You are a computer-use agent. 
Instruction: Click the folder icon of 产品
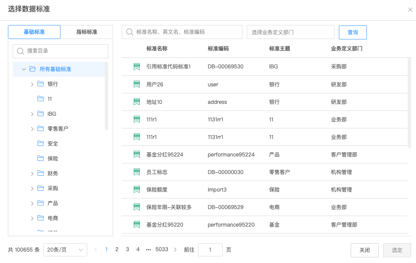(x=41, y=203)
